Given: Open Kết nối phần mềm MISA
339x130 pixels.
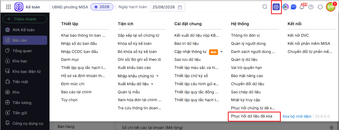Looking at the screenshot, I should [x=309, y=44].
